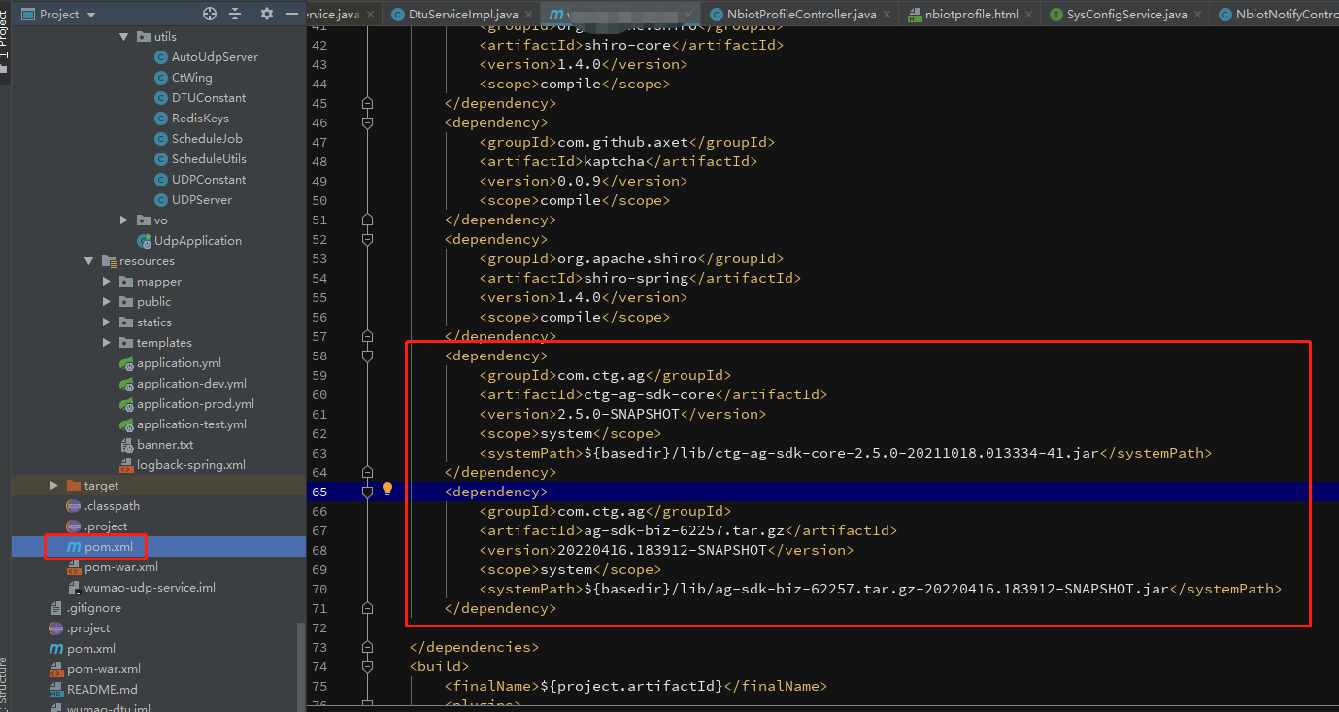Viewport: 1339px width, 712px height.
Task: Click the Spring icon beside application-dev.yml
Action: [125, 384]
